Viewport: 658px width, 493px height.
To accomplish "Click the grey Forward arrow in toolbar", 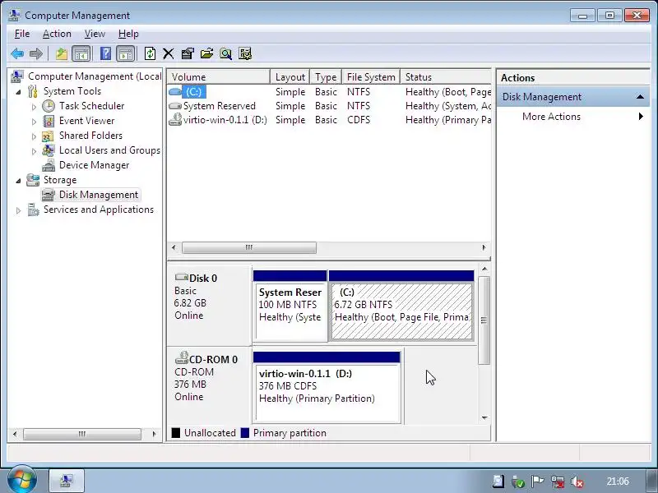I will click(35, 53).
